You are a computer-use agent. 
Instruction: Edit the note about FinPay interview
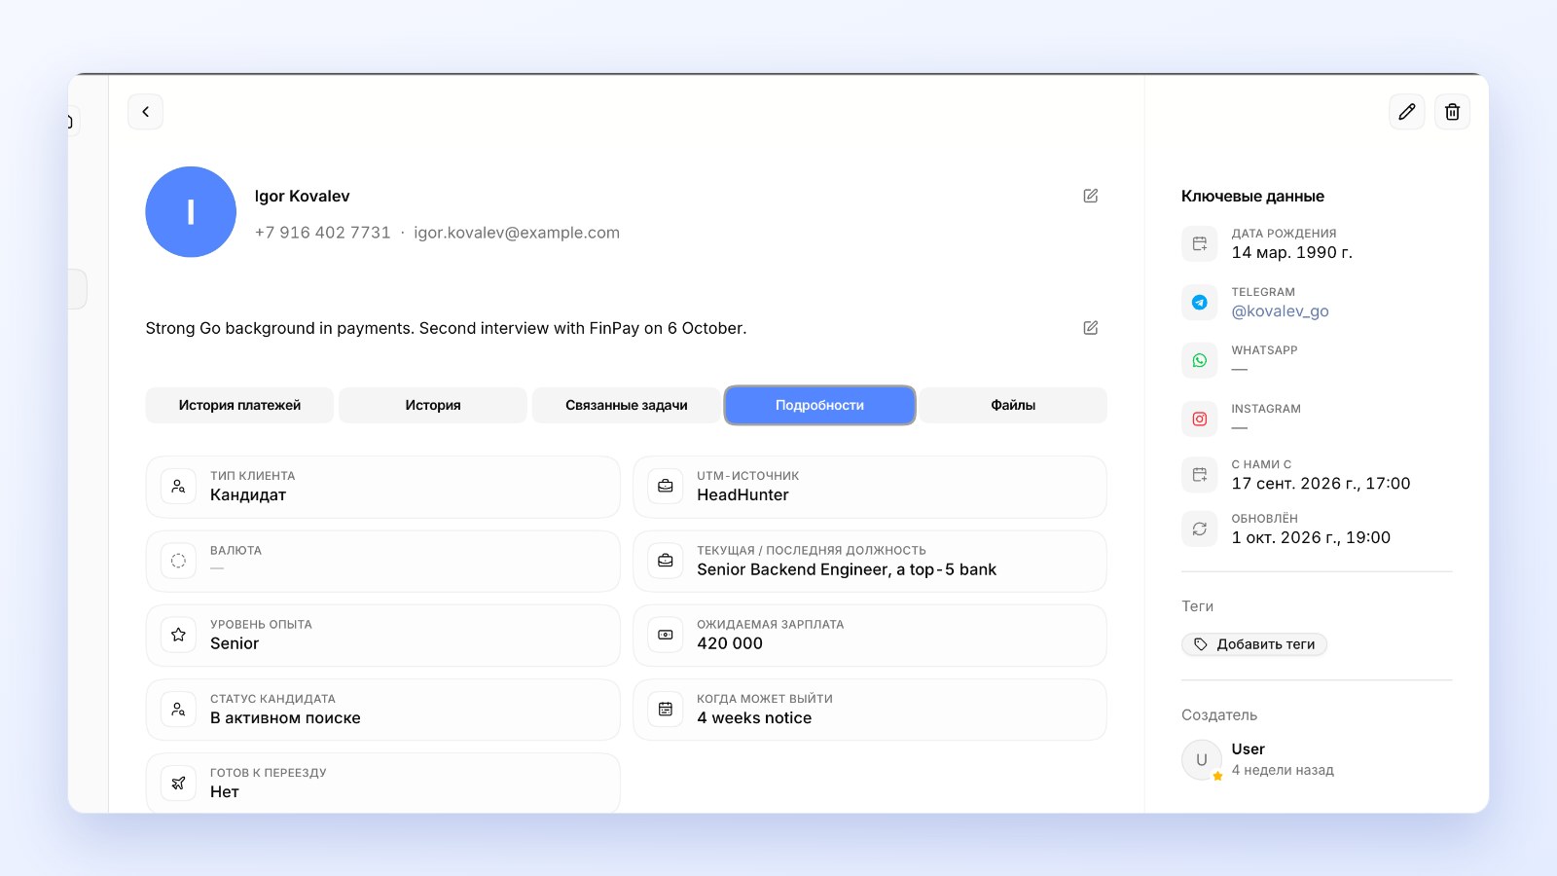(1091, 328)
